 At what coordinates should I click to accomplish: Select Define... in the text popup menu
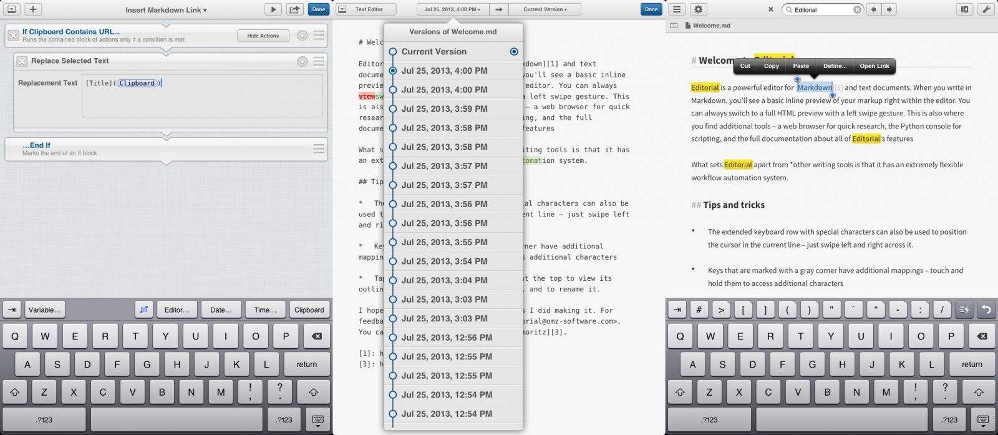tap(835, 66)
